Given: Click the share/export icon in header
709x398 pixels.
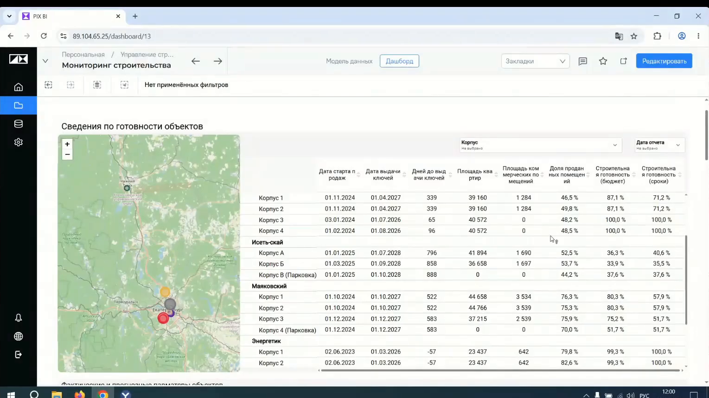Looking at the screenshot, I should [x=623, y=61].
